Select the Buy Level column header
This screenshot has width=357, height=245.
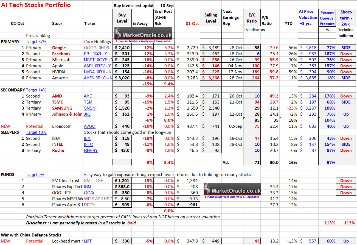122,18
